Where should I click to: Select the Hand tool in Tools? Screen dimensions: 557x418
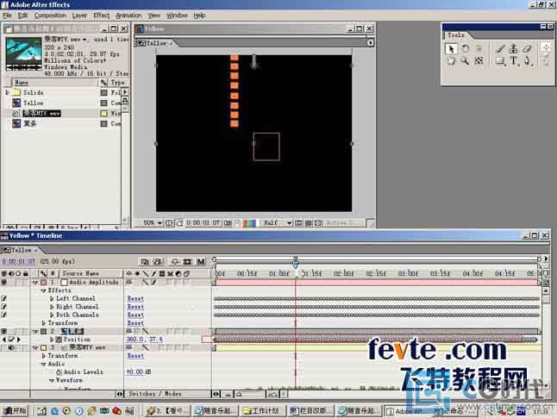451,61
